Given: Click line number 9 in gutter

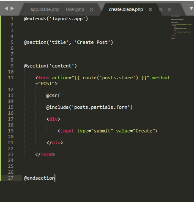Looking at the screenshot, I should (x=12, y=66).
